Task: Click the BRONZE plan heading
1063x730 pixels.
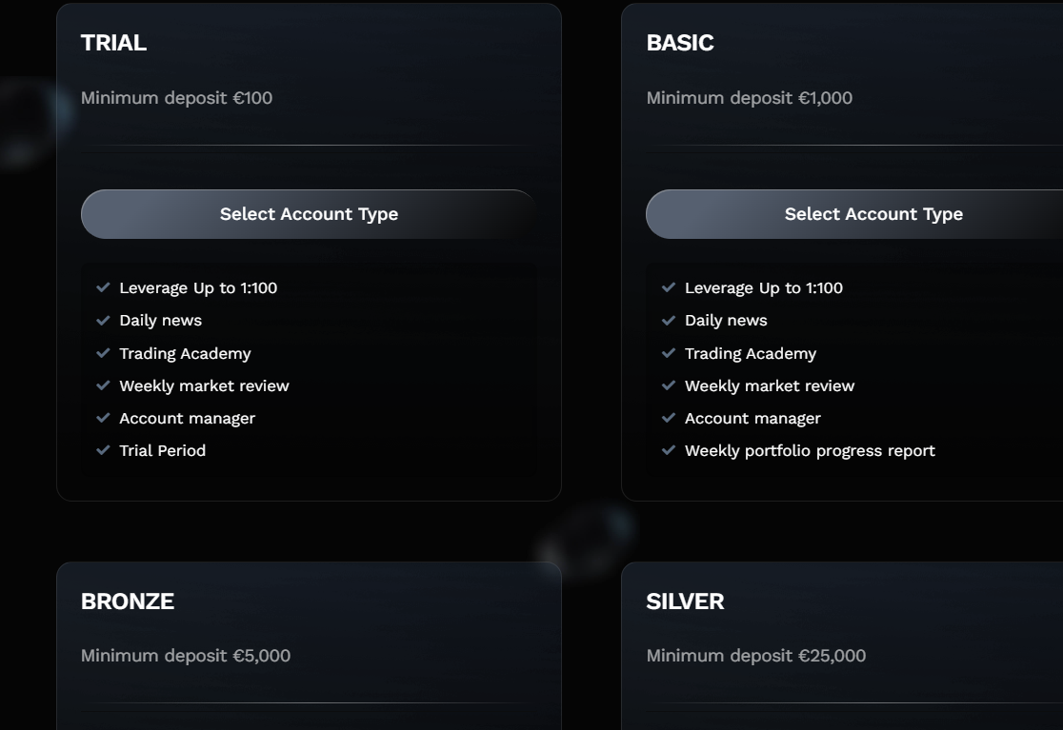Action: 128,602
